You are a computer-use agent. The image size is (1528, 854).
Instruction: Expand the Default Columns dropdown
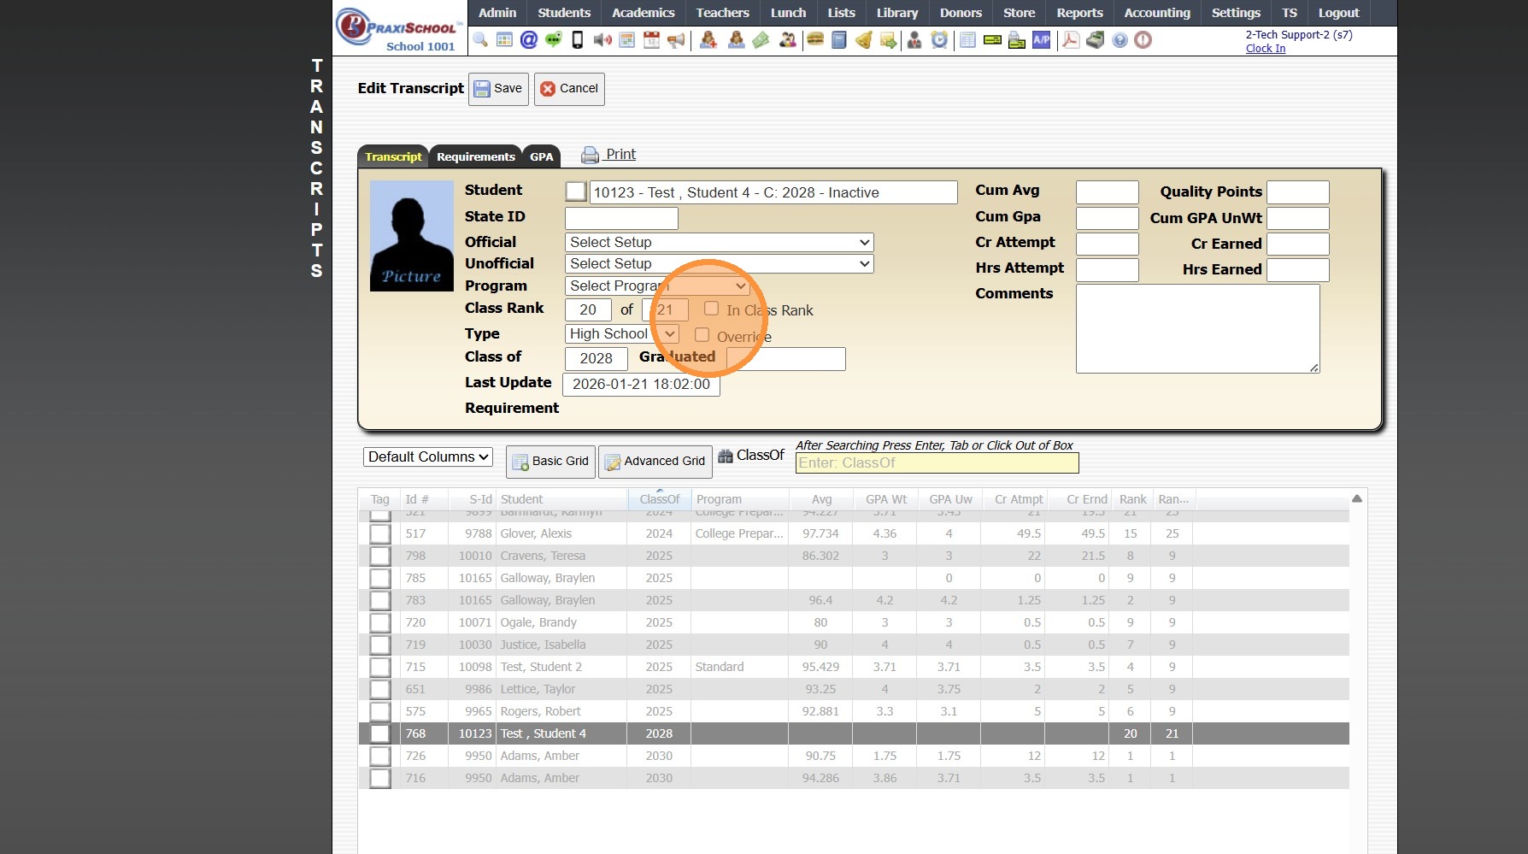tap(428, 457)
